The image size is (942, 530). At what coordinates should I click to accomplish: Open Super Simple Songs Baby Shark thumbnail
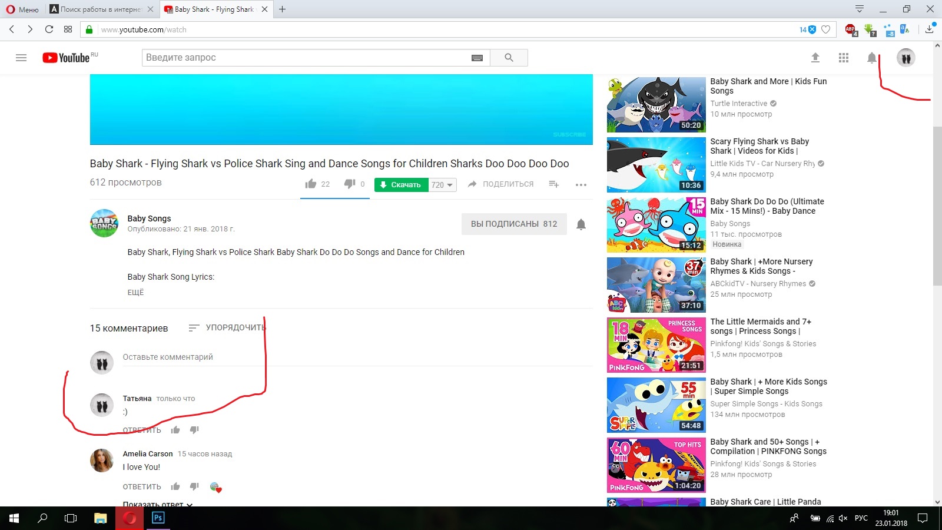656,405
